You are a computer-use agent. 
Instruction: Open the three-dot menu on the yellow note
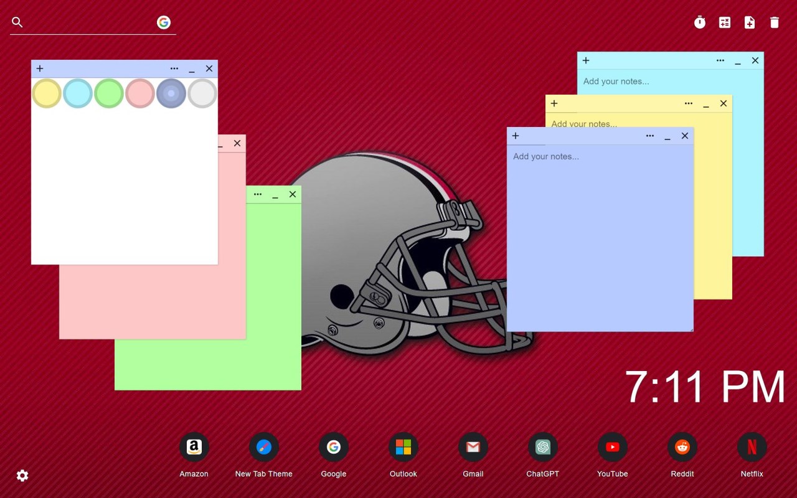point(689,103)
